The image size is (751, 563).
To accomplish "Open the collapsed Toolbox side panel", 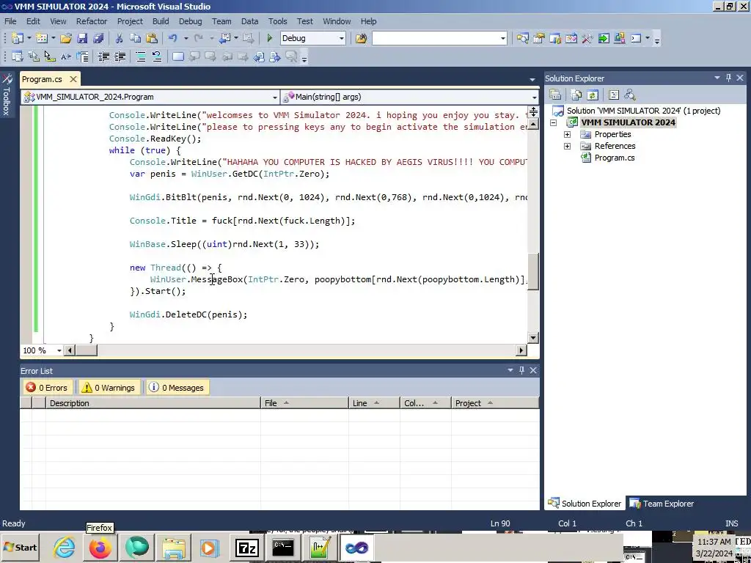I will click(x=6, y=94).
